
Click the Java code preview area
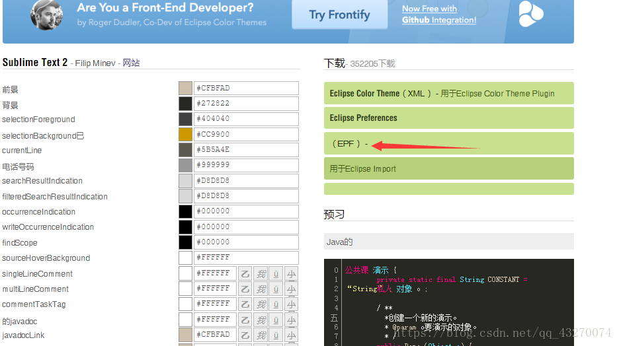[x=449, y=302]
